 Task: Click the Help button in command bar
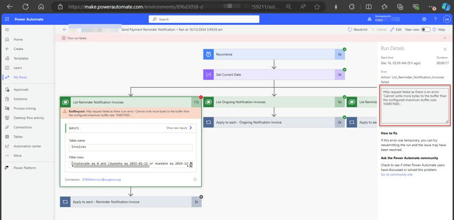(439, 29)
